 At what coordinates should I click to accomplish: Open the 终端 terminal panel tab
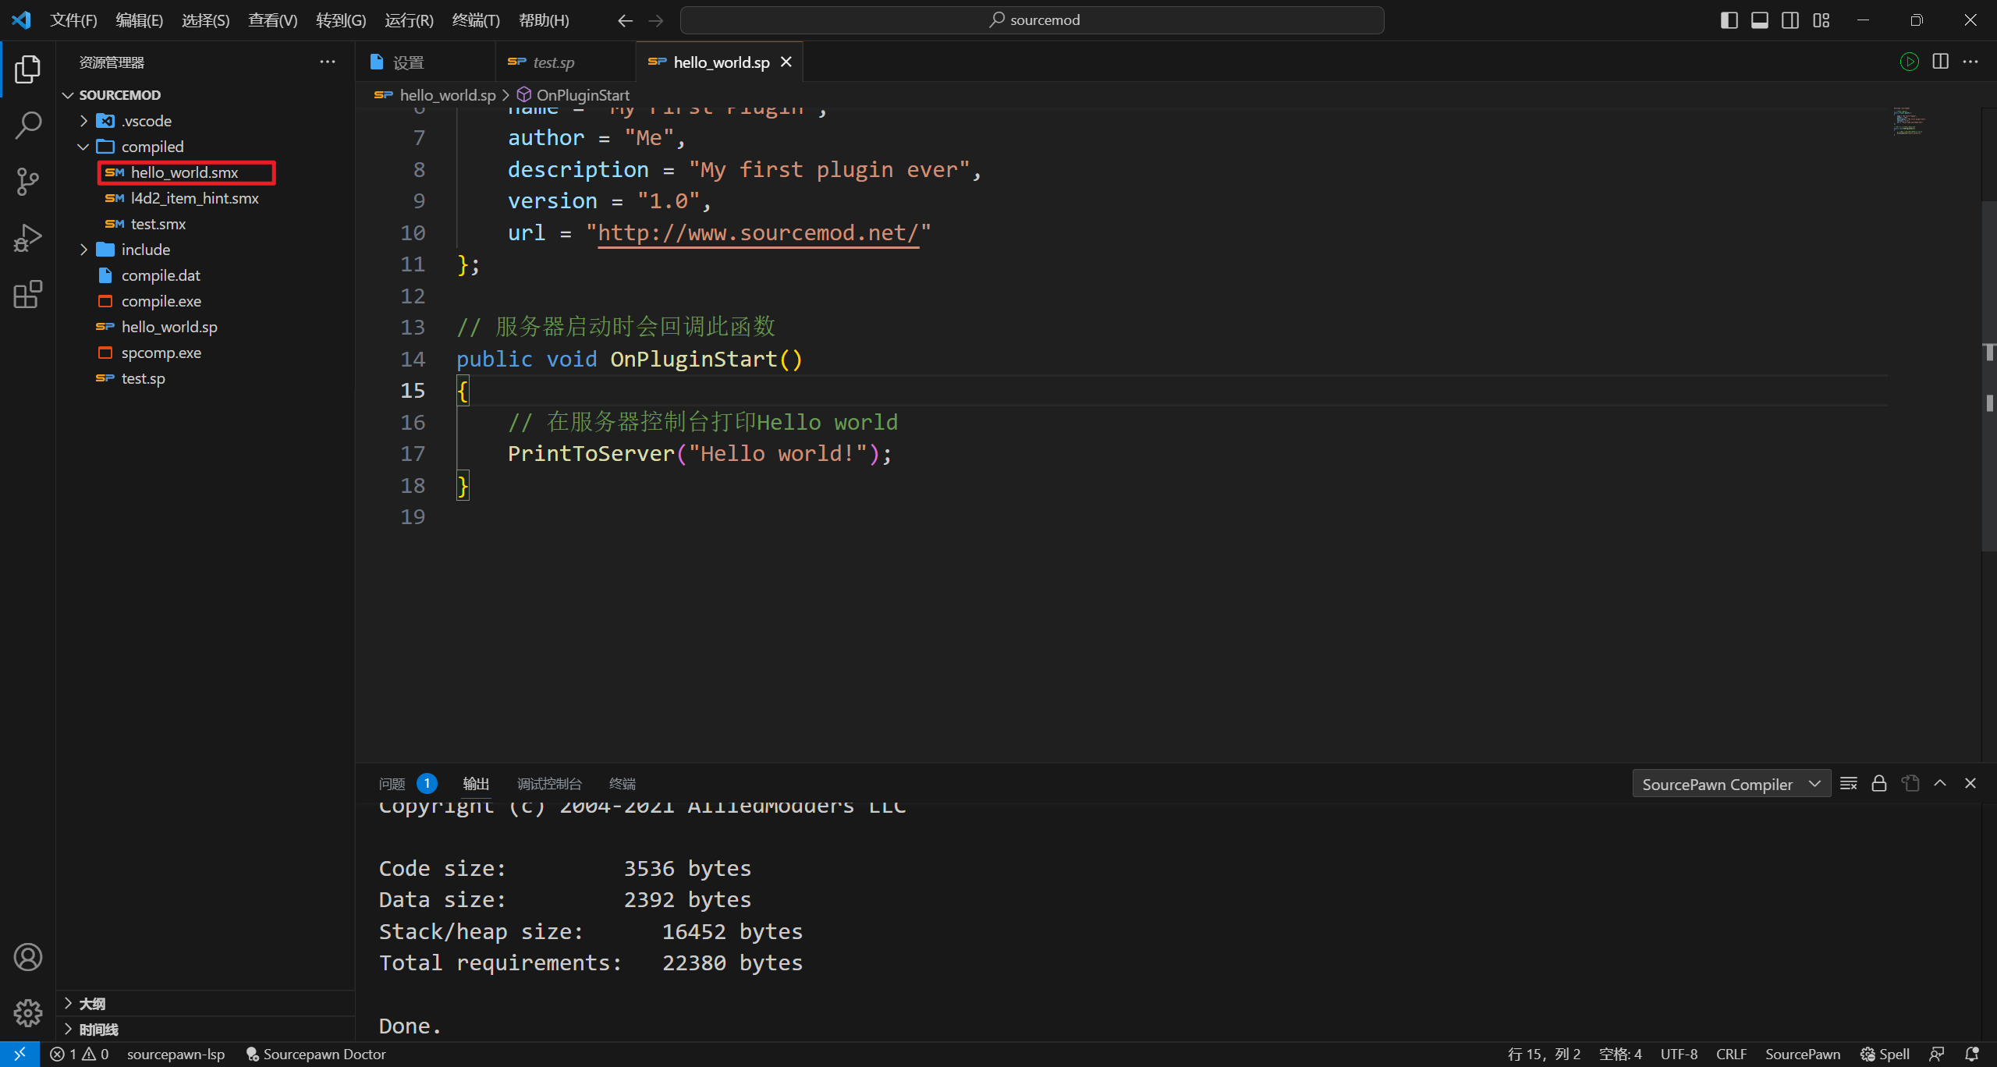point(622,784)
